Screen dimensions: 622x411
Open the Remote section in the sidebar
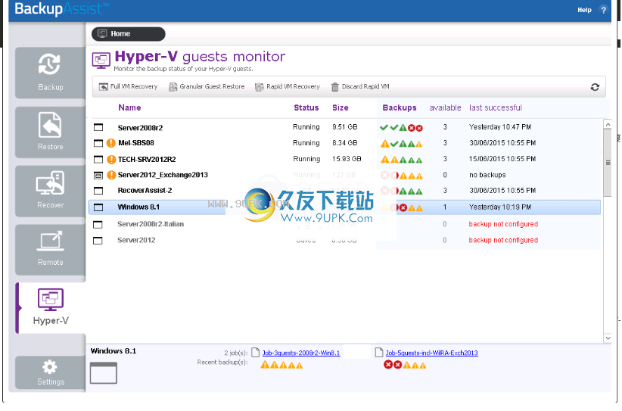coord(51,250)
